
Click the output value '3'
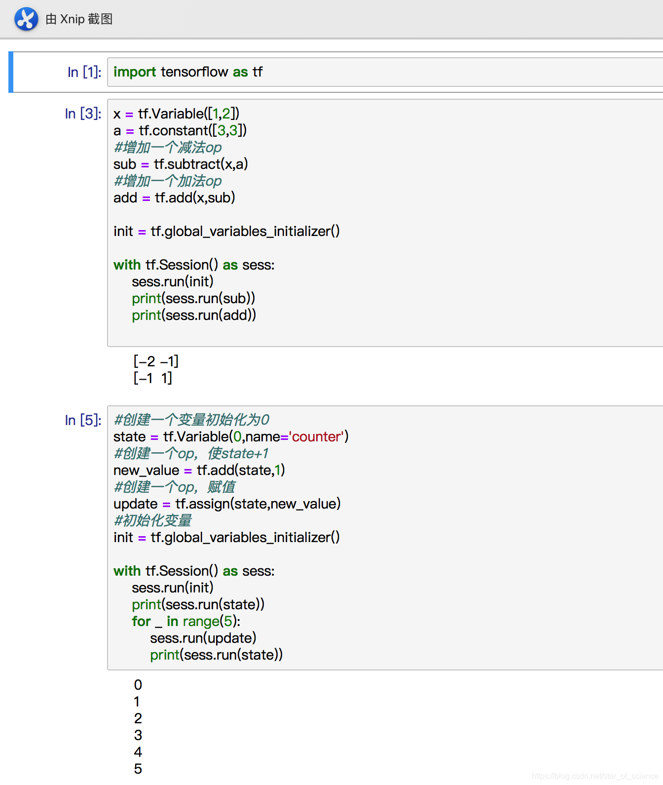pyautogui.click(x=138, y=735)
